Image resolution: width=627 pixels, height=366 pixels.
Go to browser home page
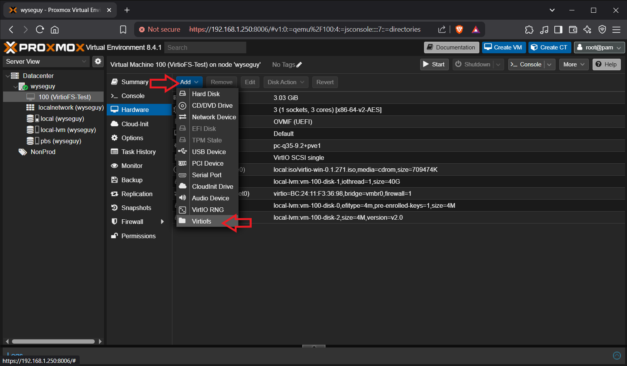pos(55,29)
